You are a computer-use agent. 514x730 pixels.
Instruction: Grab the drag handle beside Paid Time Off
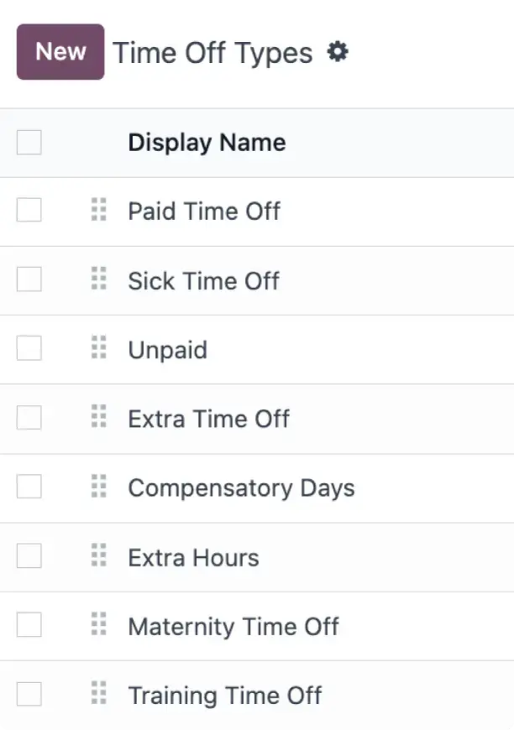pos(99,211)
